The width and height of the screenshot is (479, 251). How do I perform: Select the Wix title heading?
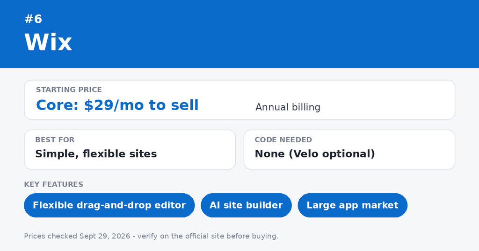[x=48, y=42]
